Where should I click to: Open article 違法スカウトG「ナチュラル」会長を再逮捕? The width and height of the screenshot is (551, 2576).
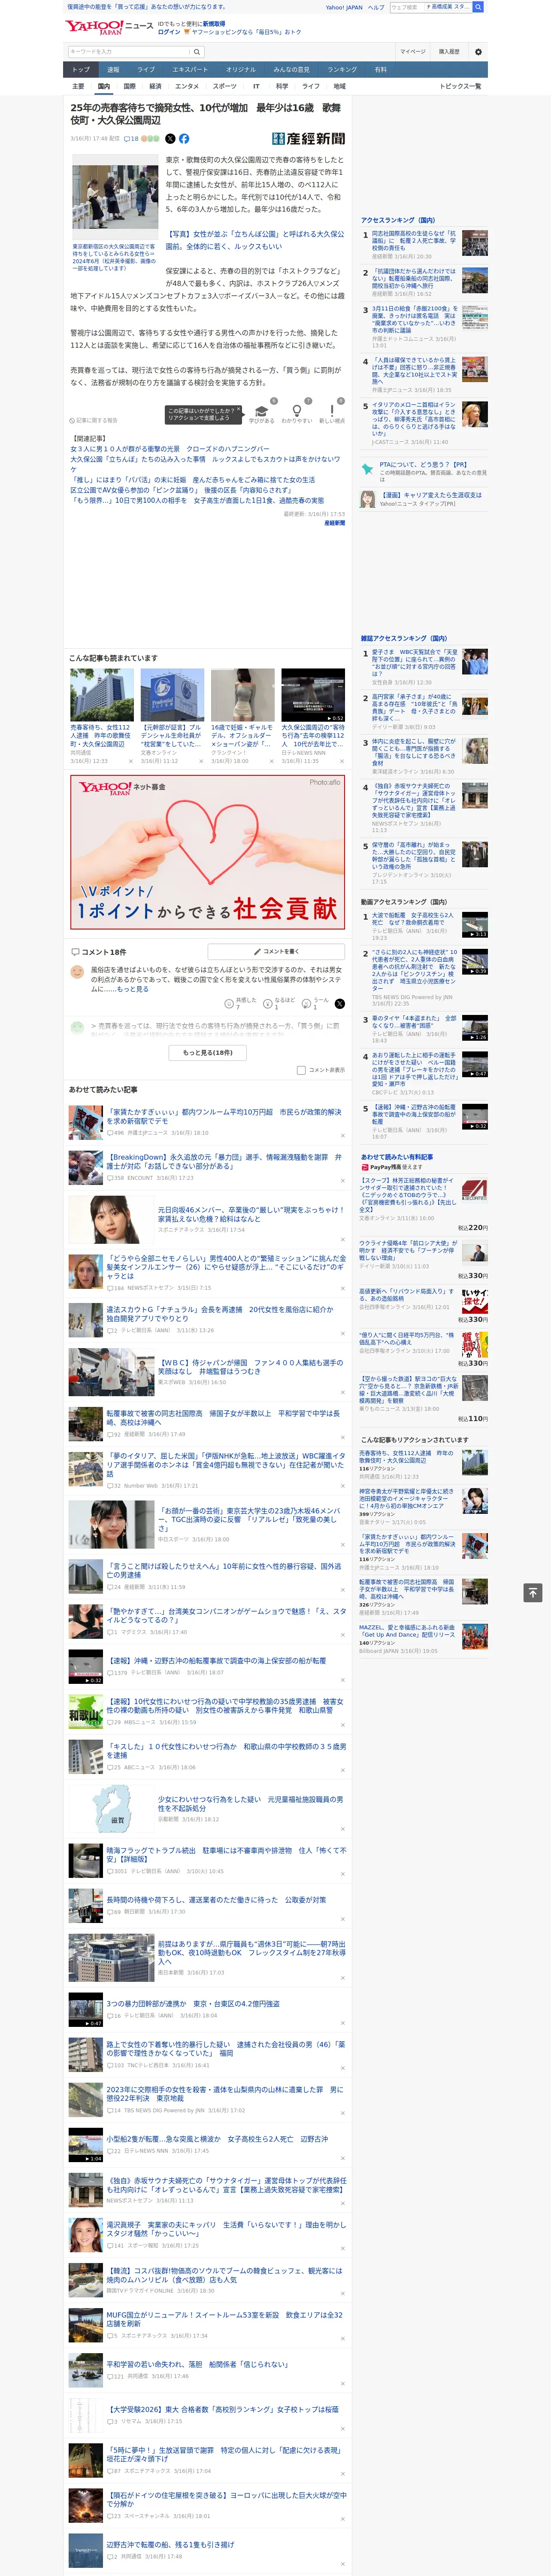pyautogui.click(x=220, y=1314)
